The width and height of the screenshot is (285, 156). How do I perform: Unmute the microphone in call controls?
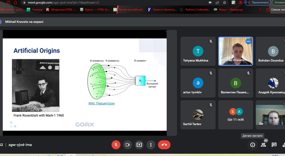click(116, 145)
